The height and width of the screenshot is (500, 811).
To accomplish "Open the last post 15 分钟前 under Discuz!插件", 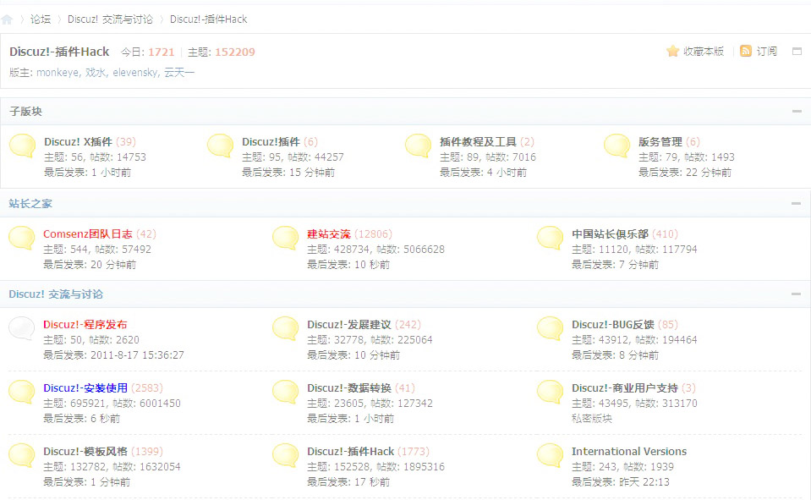I will click(312, 173).
